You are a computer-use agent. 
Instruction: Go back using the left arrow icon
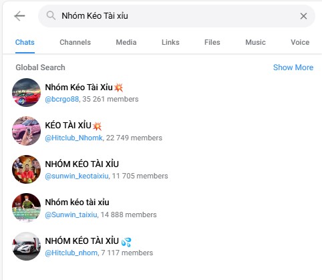[19, 16]
